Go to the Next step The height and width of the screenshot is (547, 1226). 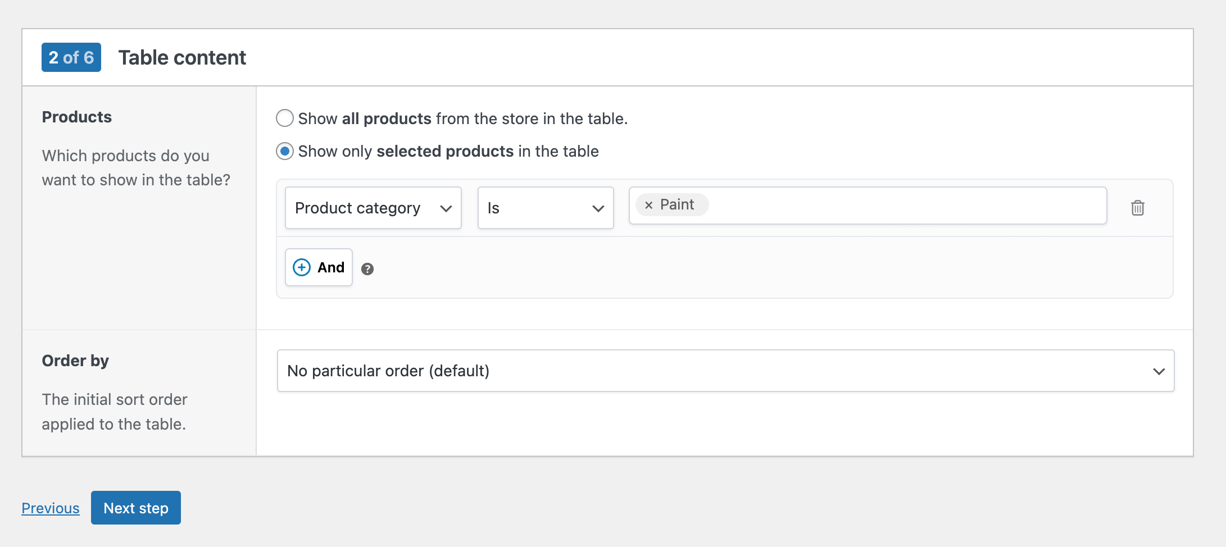tap(136, 508)
